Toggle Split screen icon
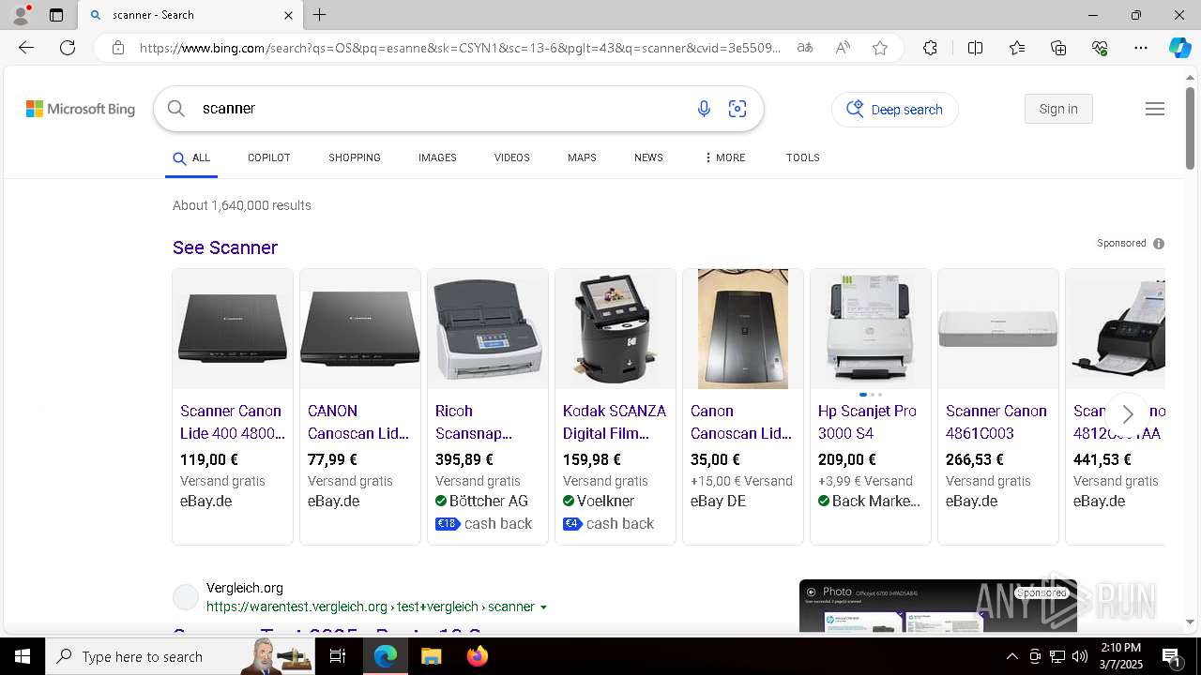Image resolution: width=1201 pixels, height=675 pixels. pyautogui.click(x=975, y=48)
